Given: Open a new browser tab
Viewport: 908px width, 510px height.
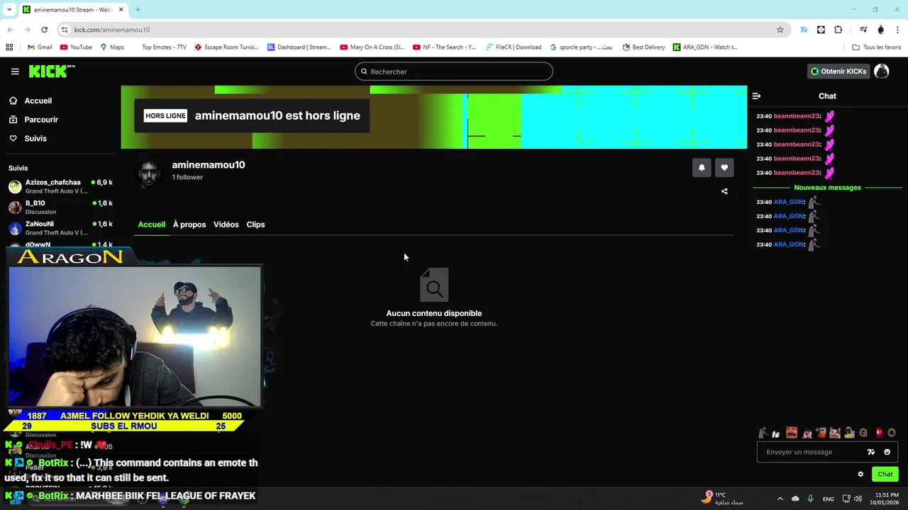Looking at the screenshot, I should click(138, 10).
